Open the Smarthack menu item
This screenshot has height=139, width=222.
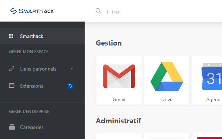[x=42, y=36]
